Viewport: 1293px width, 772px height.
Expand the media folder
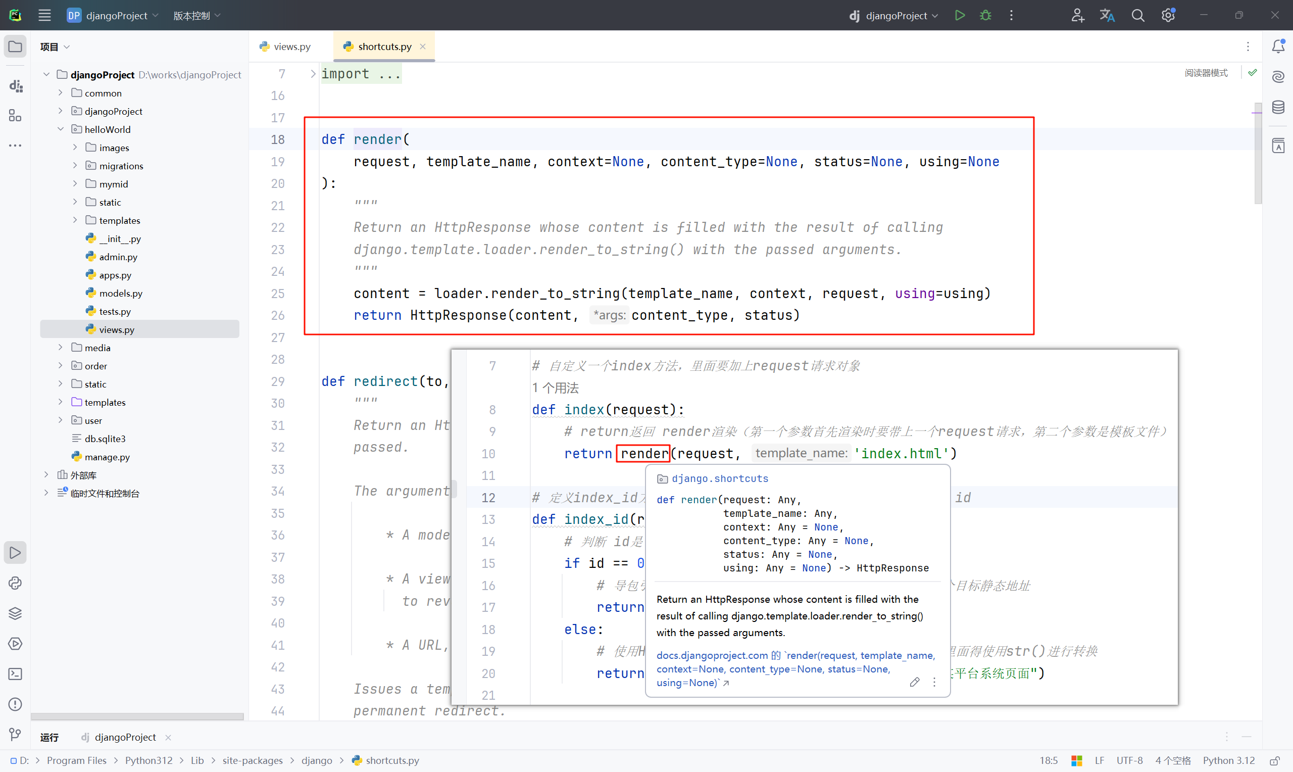(x=60, y=347)
